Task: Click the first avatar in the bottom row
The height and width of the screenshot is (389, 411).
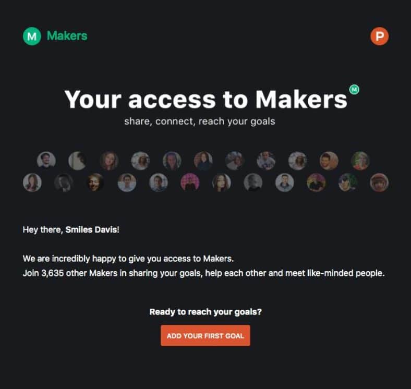Action: coord(32,182)
